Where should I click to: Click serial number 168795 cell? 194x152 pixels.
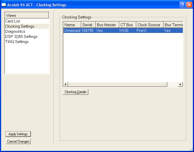point(87,30)
